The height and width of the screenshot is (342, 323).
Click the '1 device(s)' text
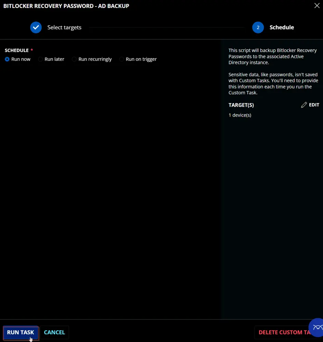pos(240,115)
